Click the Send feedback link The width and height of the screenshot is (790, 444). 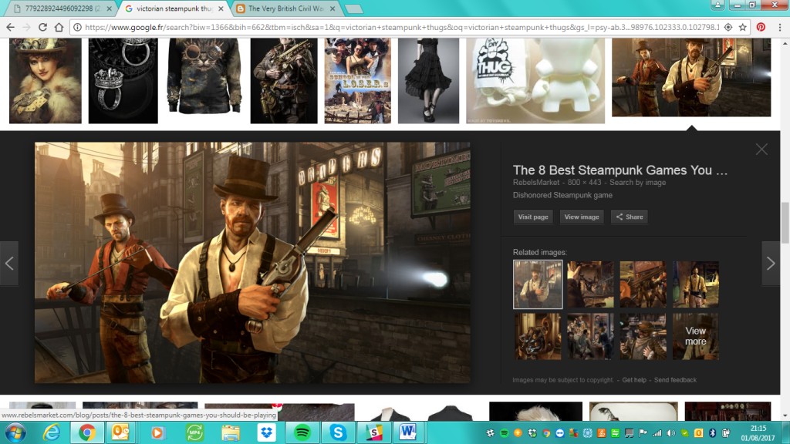pyautogui.click(x=675, y=380)
